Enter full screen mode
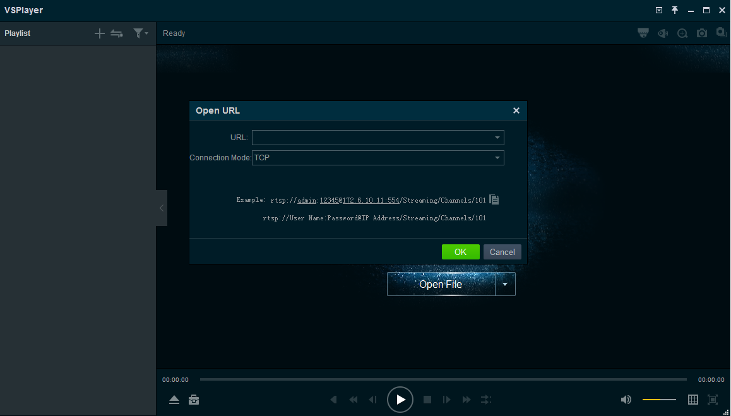The width and height of the screenshot is (731, 416). click(x=713, y=400)
